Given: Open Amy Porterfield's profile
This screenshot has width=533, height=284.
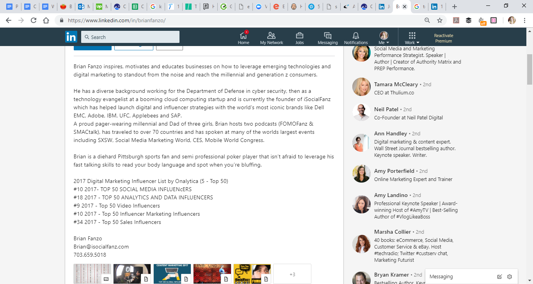Looking at the screenshot, I should point(394,171).
